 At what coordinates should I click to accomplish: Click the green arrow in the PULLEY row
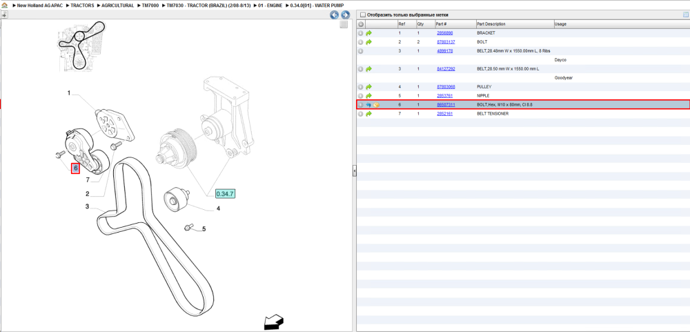click(x=368, y=87)
